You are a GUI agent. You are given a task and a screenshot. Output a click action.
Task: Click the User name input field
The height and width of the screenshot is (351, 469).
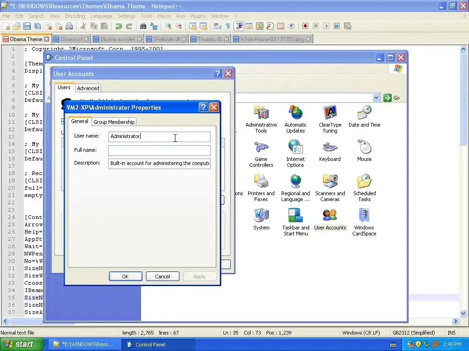(159, 136)
